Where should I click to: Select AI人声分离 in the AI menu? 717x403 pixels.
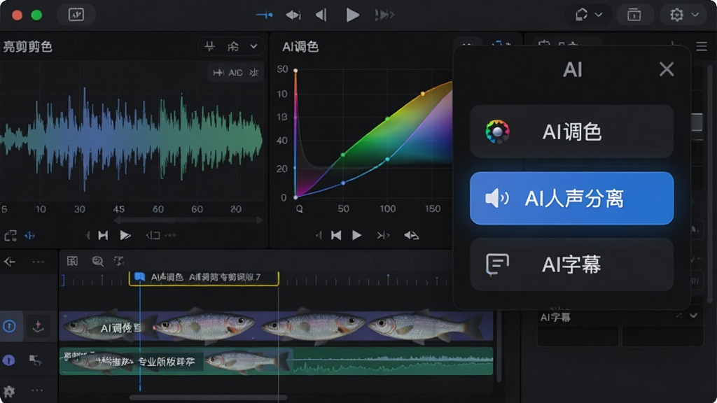tap(571, 198)
